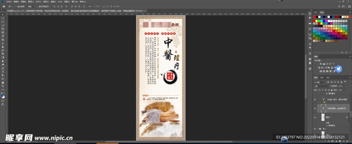
Task: Select the Eyedropper tool
Action: tap(3, 36)
